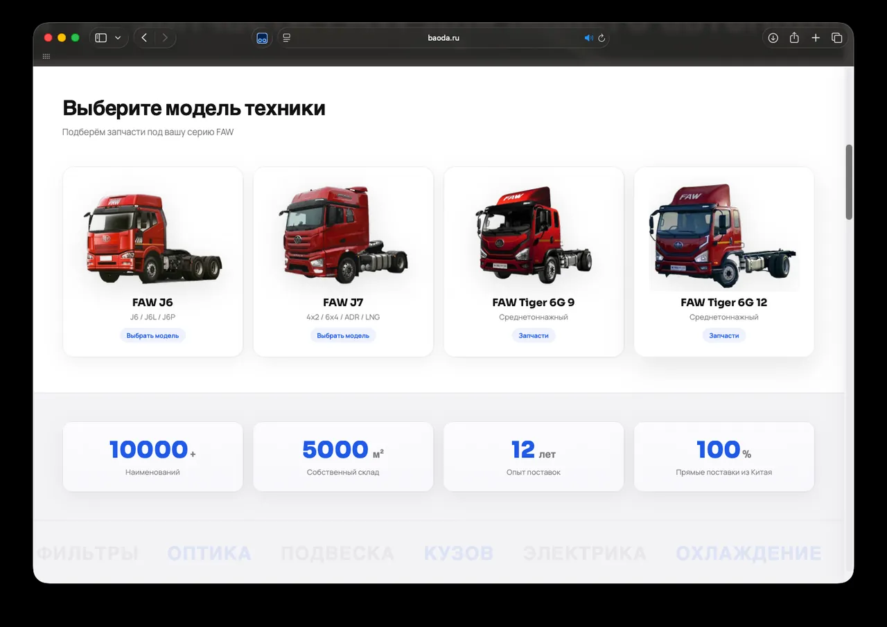Click the 'Выберите модель техники' heading

click(194, 109)
